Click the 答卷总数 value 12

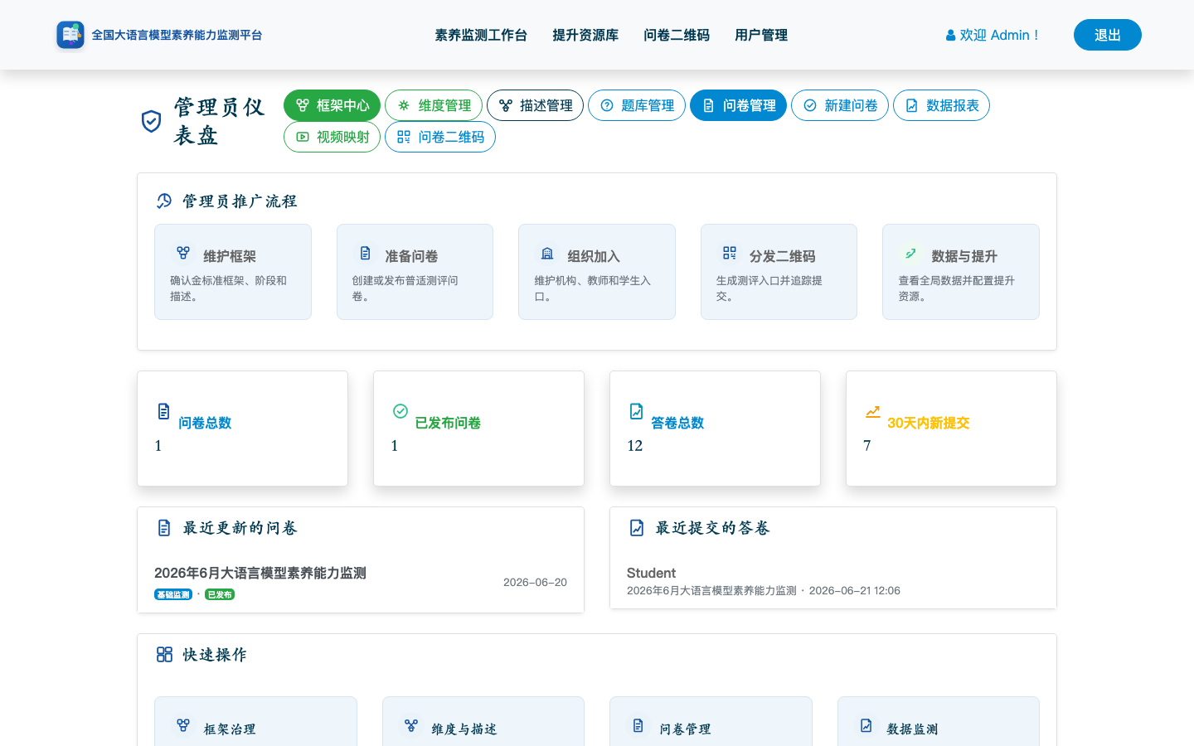click(635, 446)
